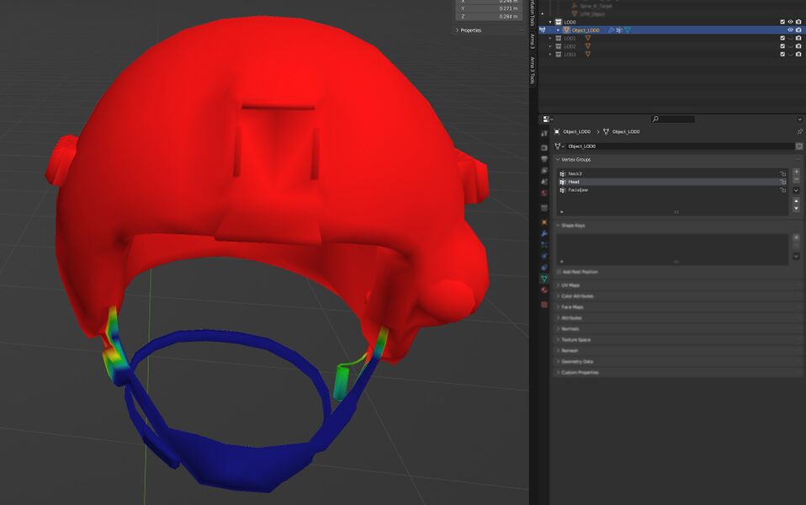
Task: Uncheck the LOD1 collection checkbox
Action: pyautogui.click(x=782, y=40)
